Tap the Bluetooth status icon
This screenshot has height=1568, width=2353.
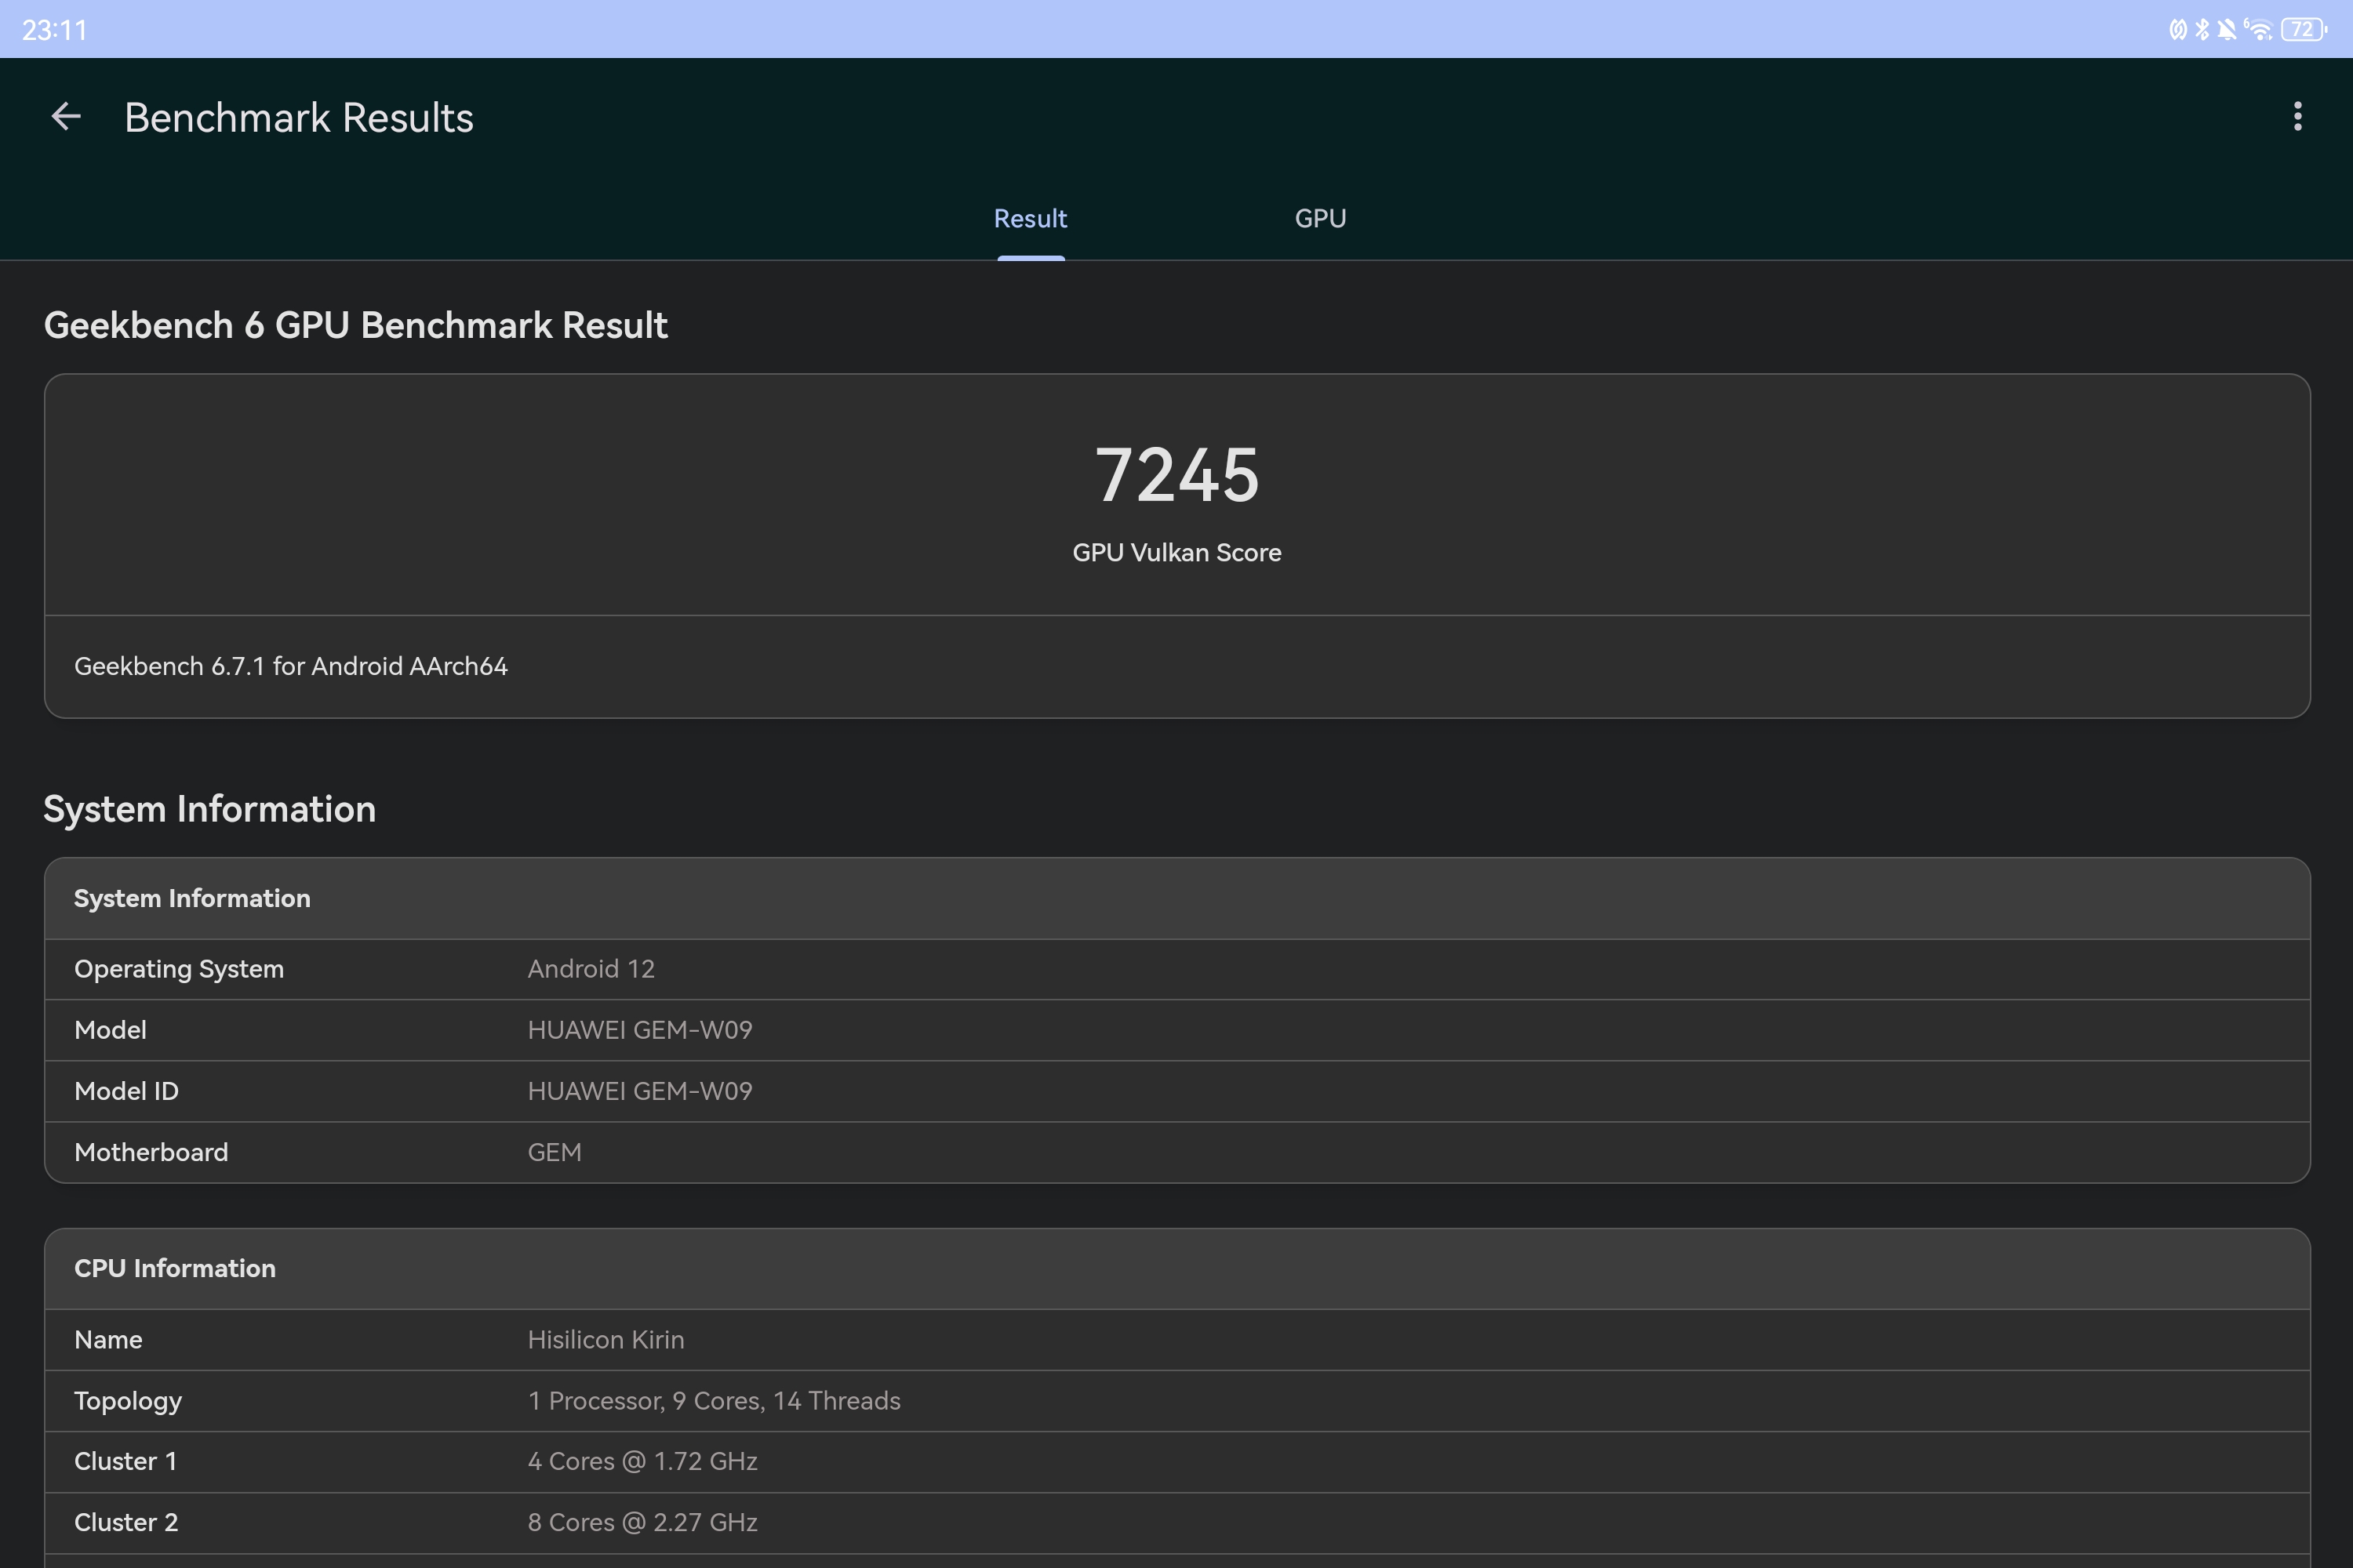click(x=2202, y=30)
